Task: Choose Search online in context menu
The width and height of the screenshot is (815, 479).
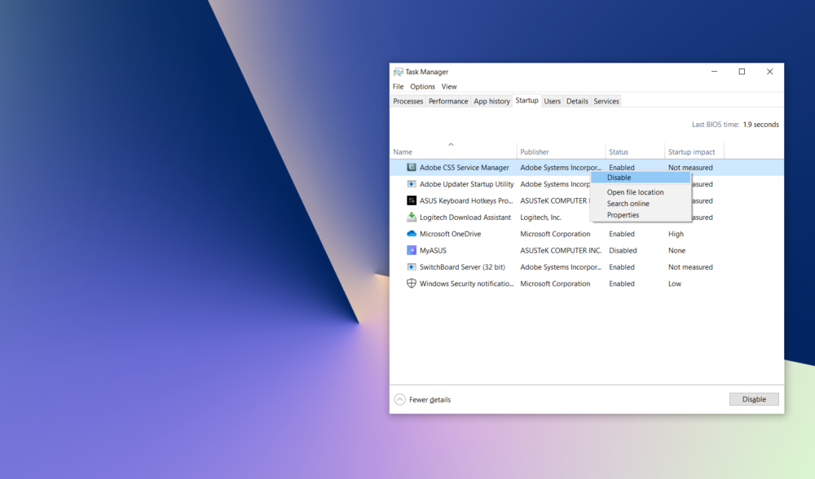Action: 641,204
